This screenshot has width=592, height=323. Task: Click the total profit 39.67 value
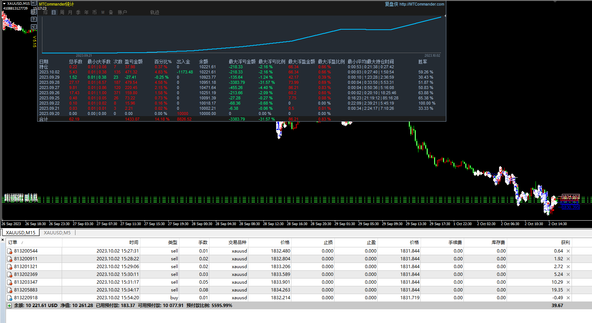[557, 306]
